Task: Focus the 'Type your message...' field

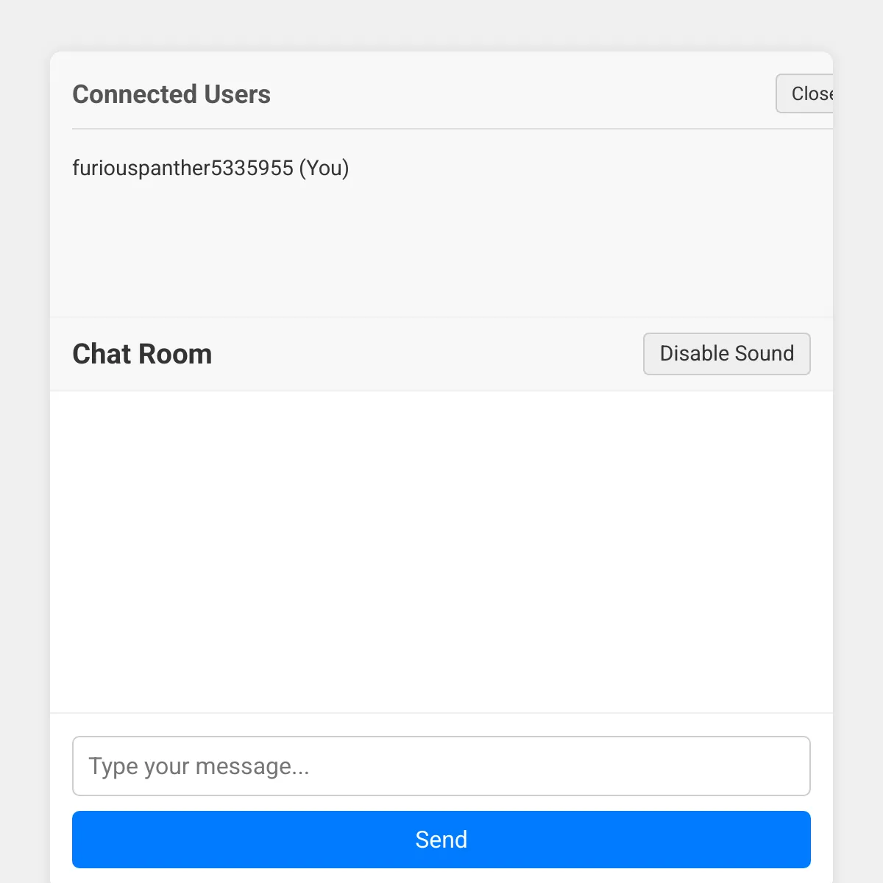Action: [441, 766]
